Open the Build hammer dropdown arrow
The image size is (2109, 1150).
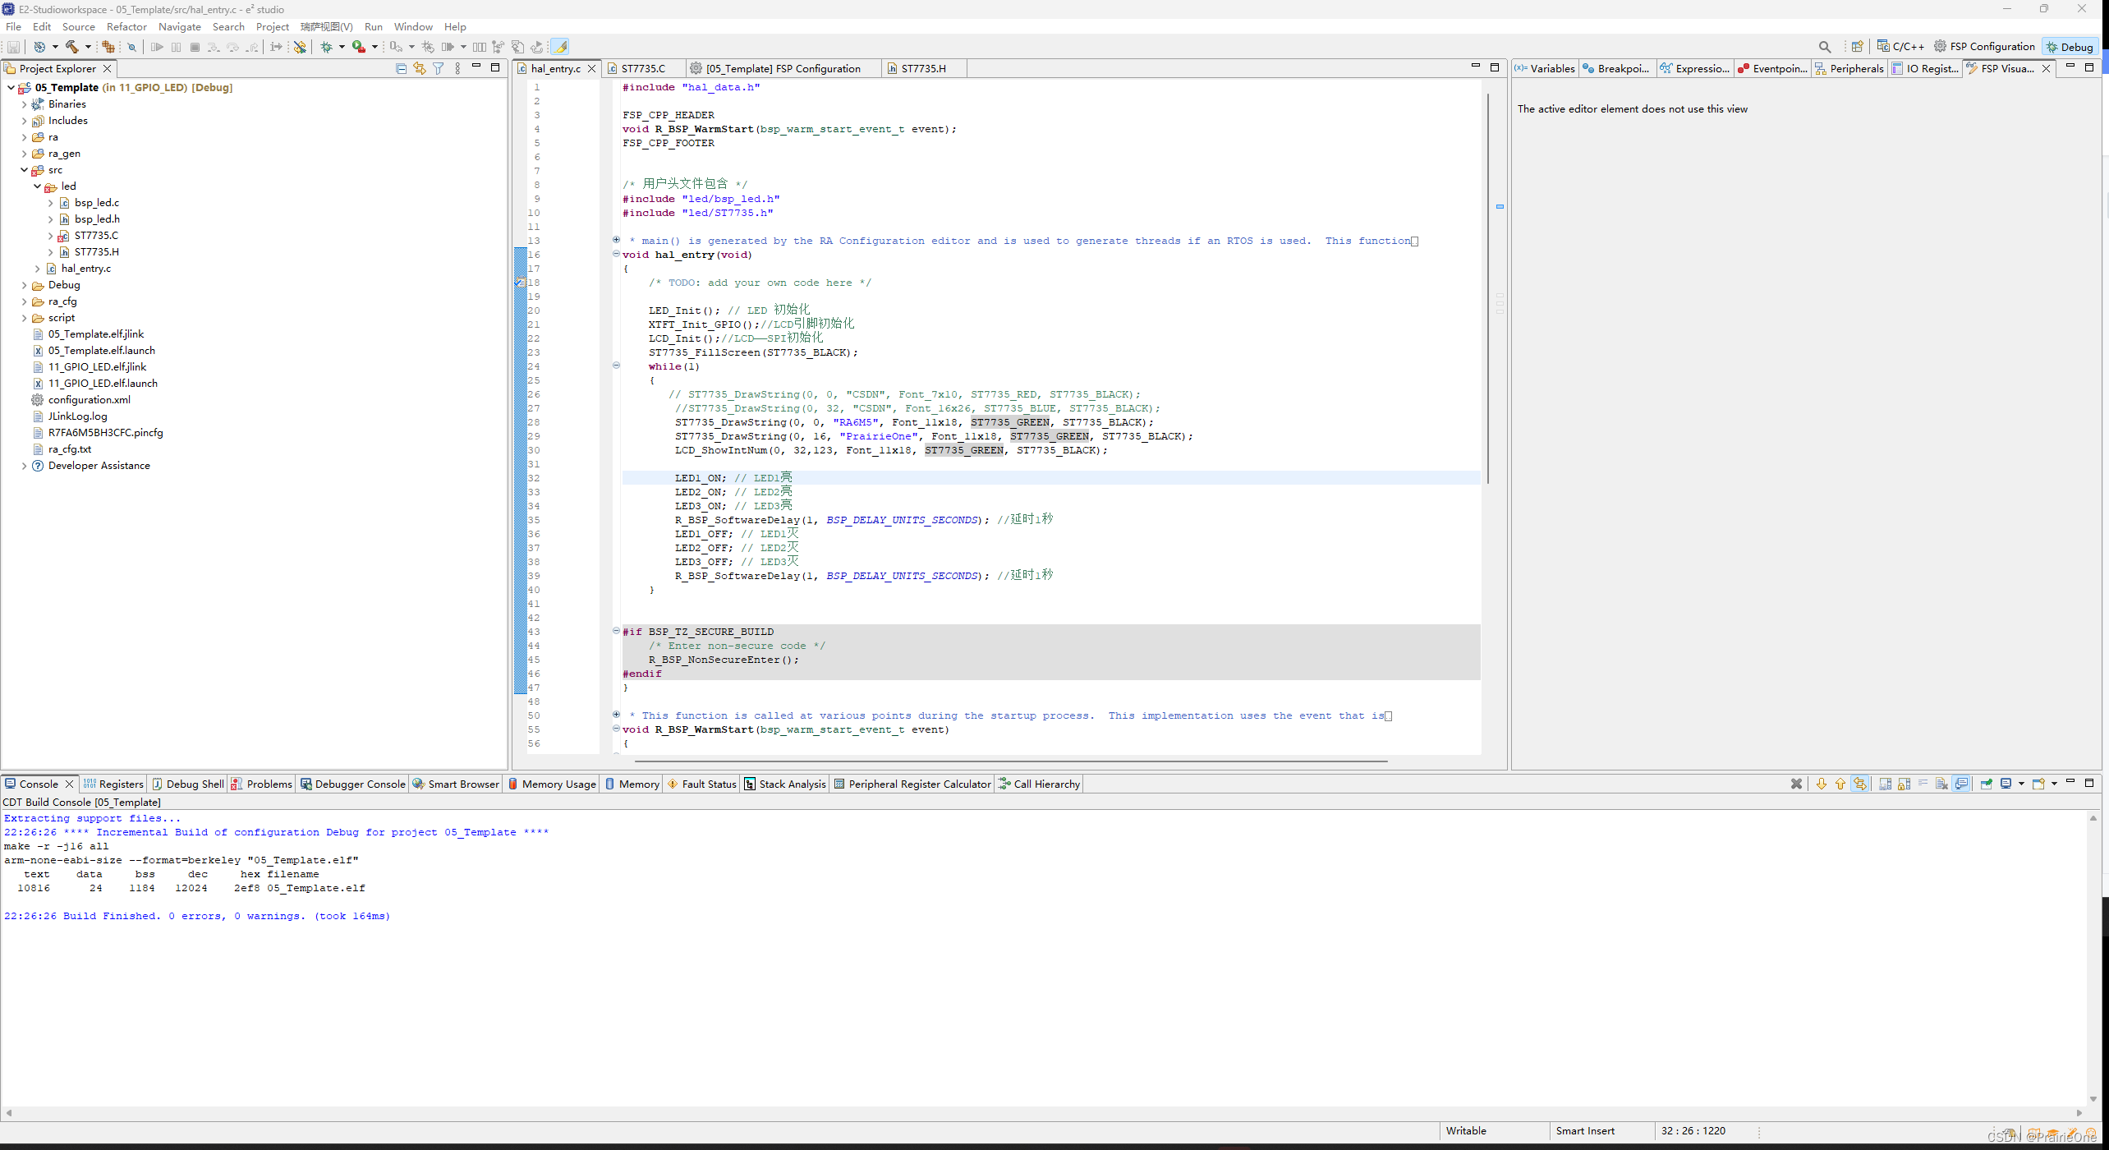pos(88,47)
